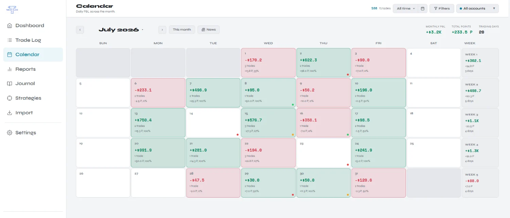510x218 pixels.
Task: Open the Reports section
Action: tap(33, 69)
